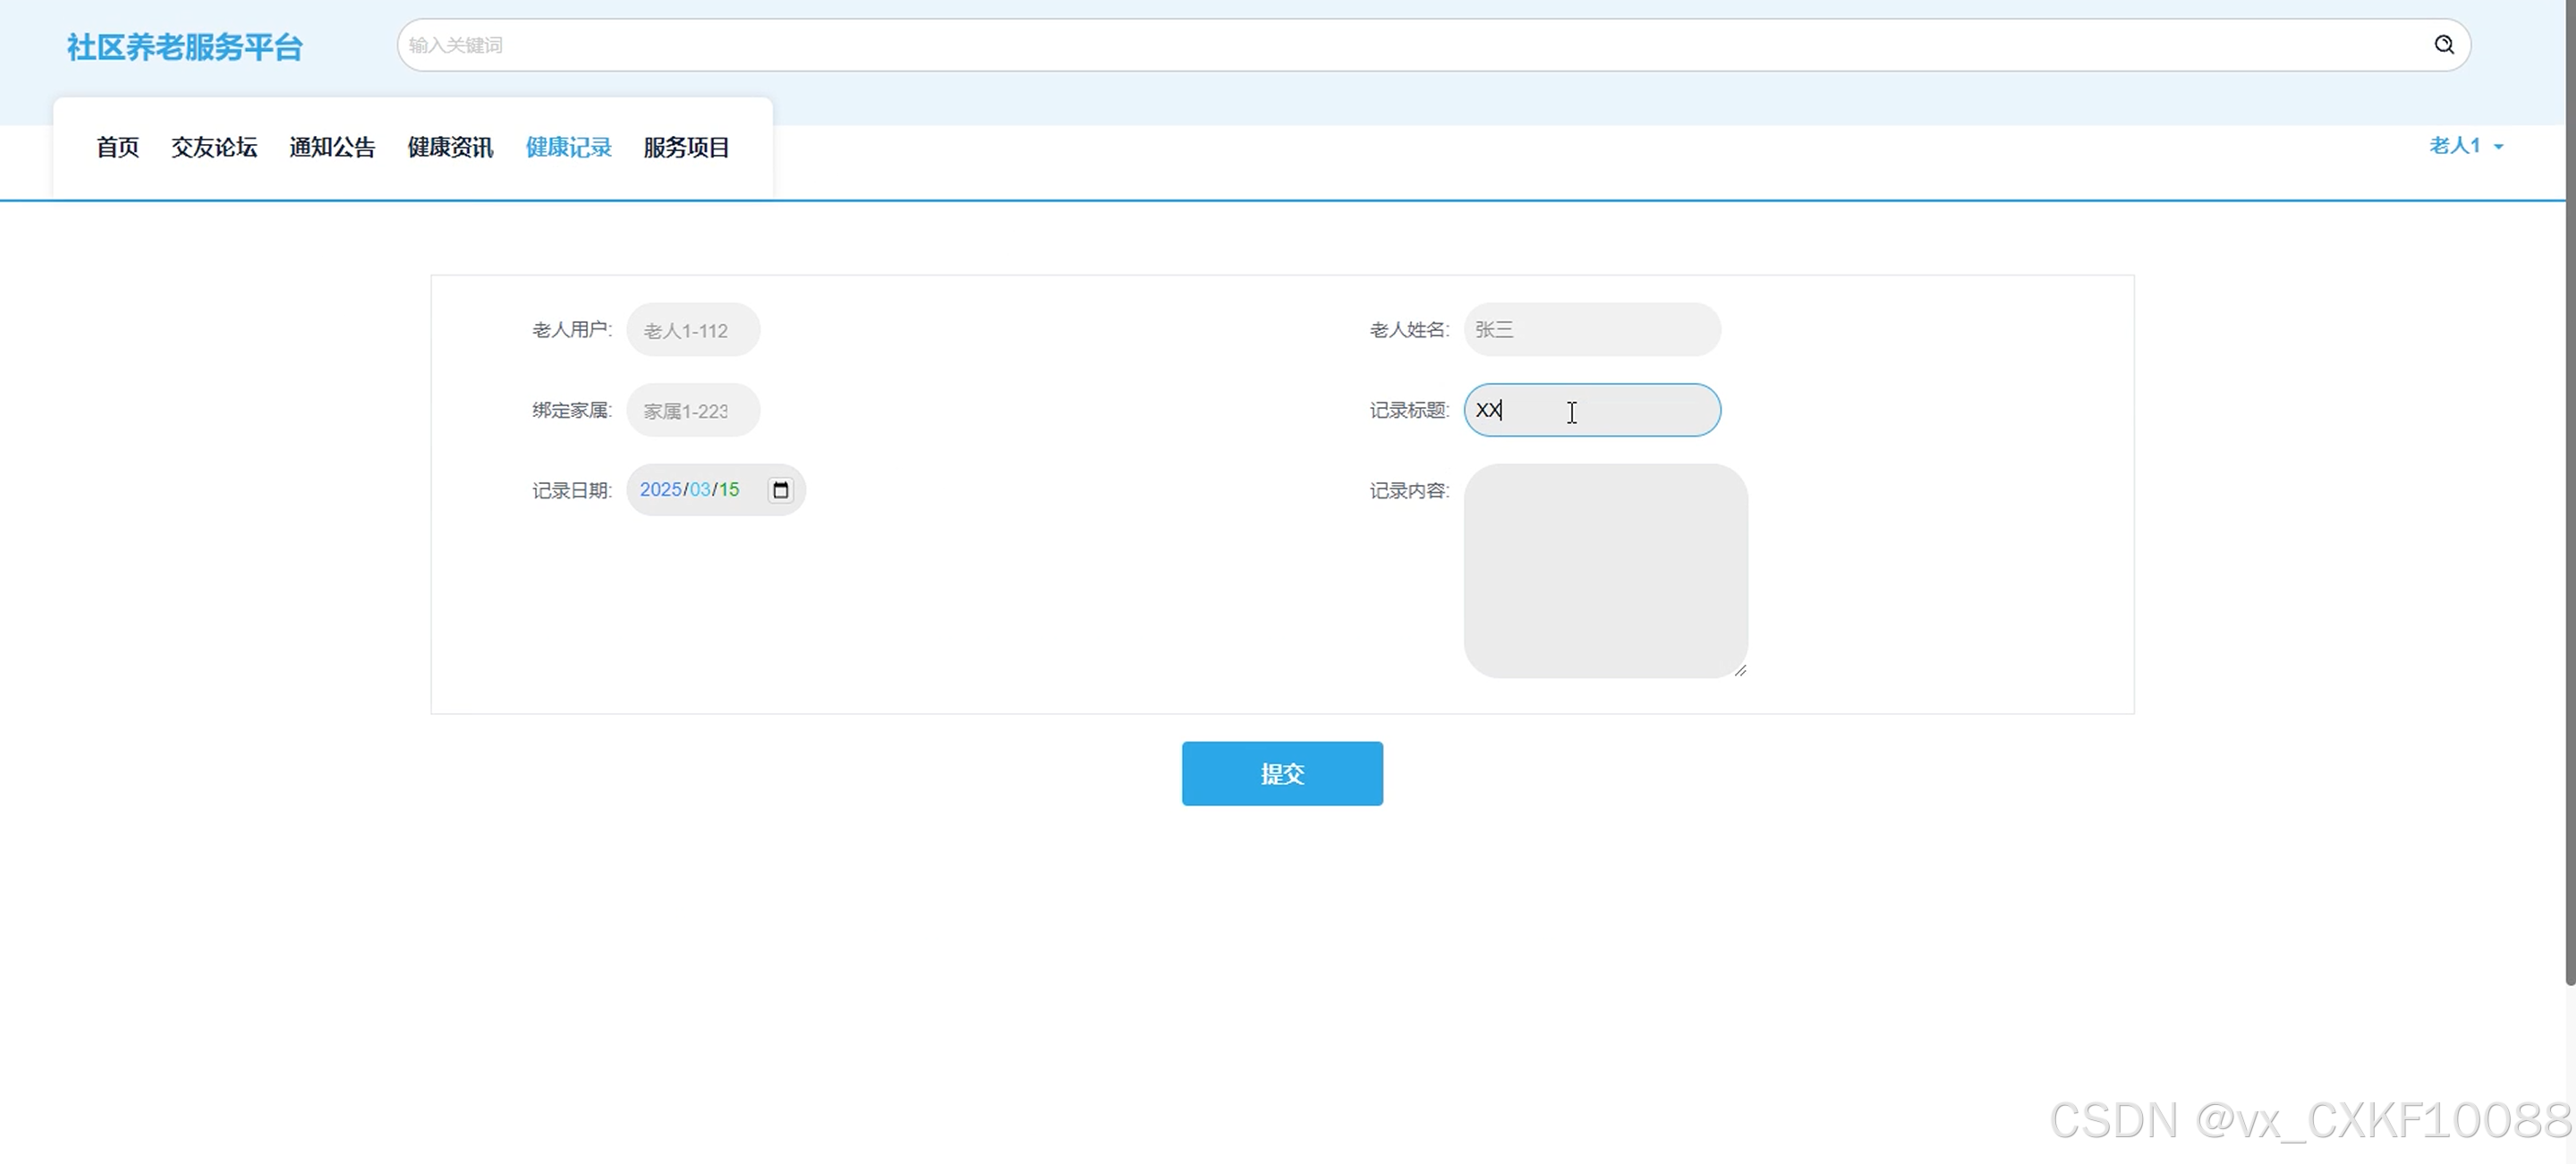Go to the 首页 menu item
The height and width of the screenshot is (1164, 2576).
[x=117, y=148]
